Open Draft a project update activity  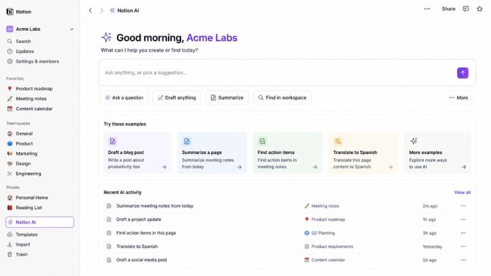click(139, 220)
